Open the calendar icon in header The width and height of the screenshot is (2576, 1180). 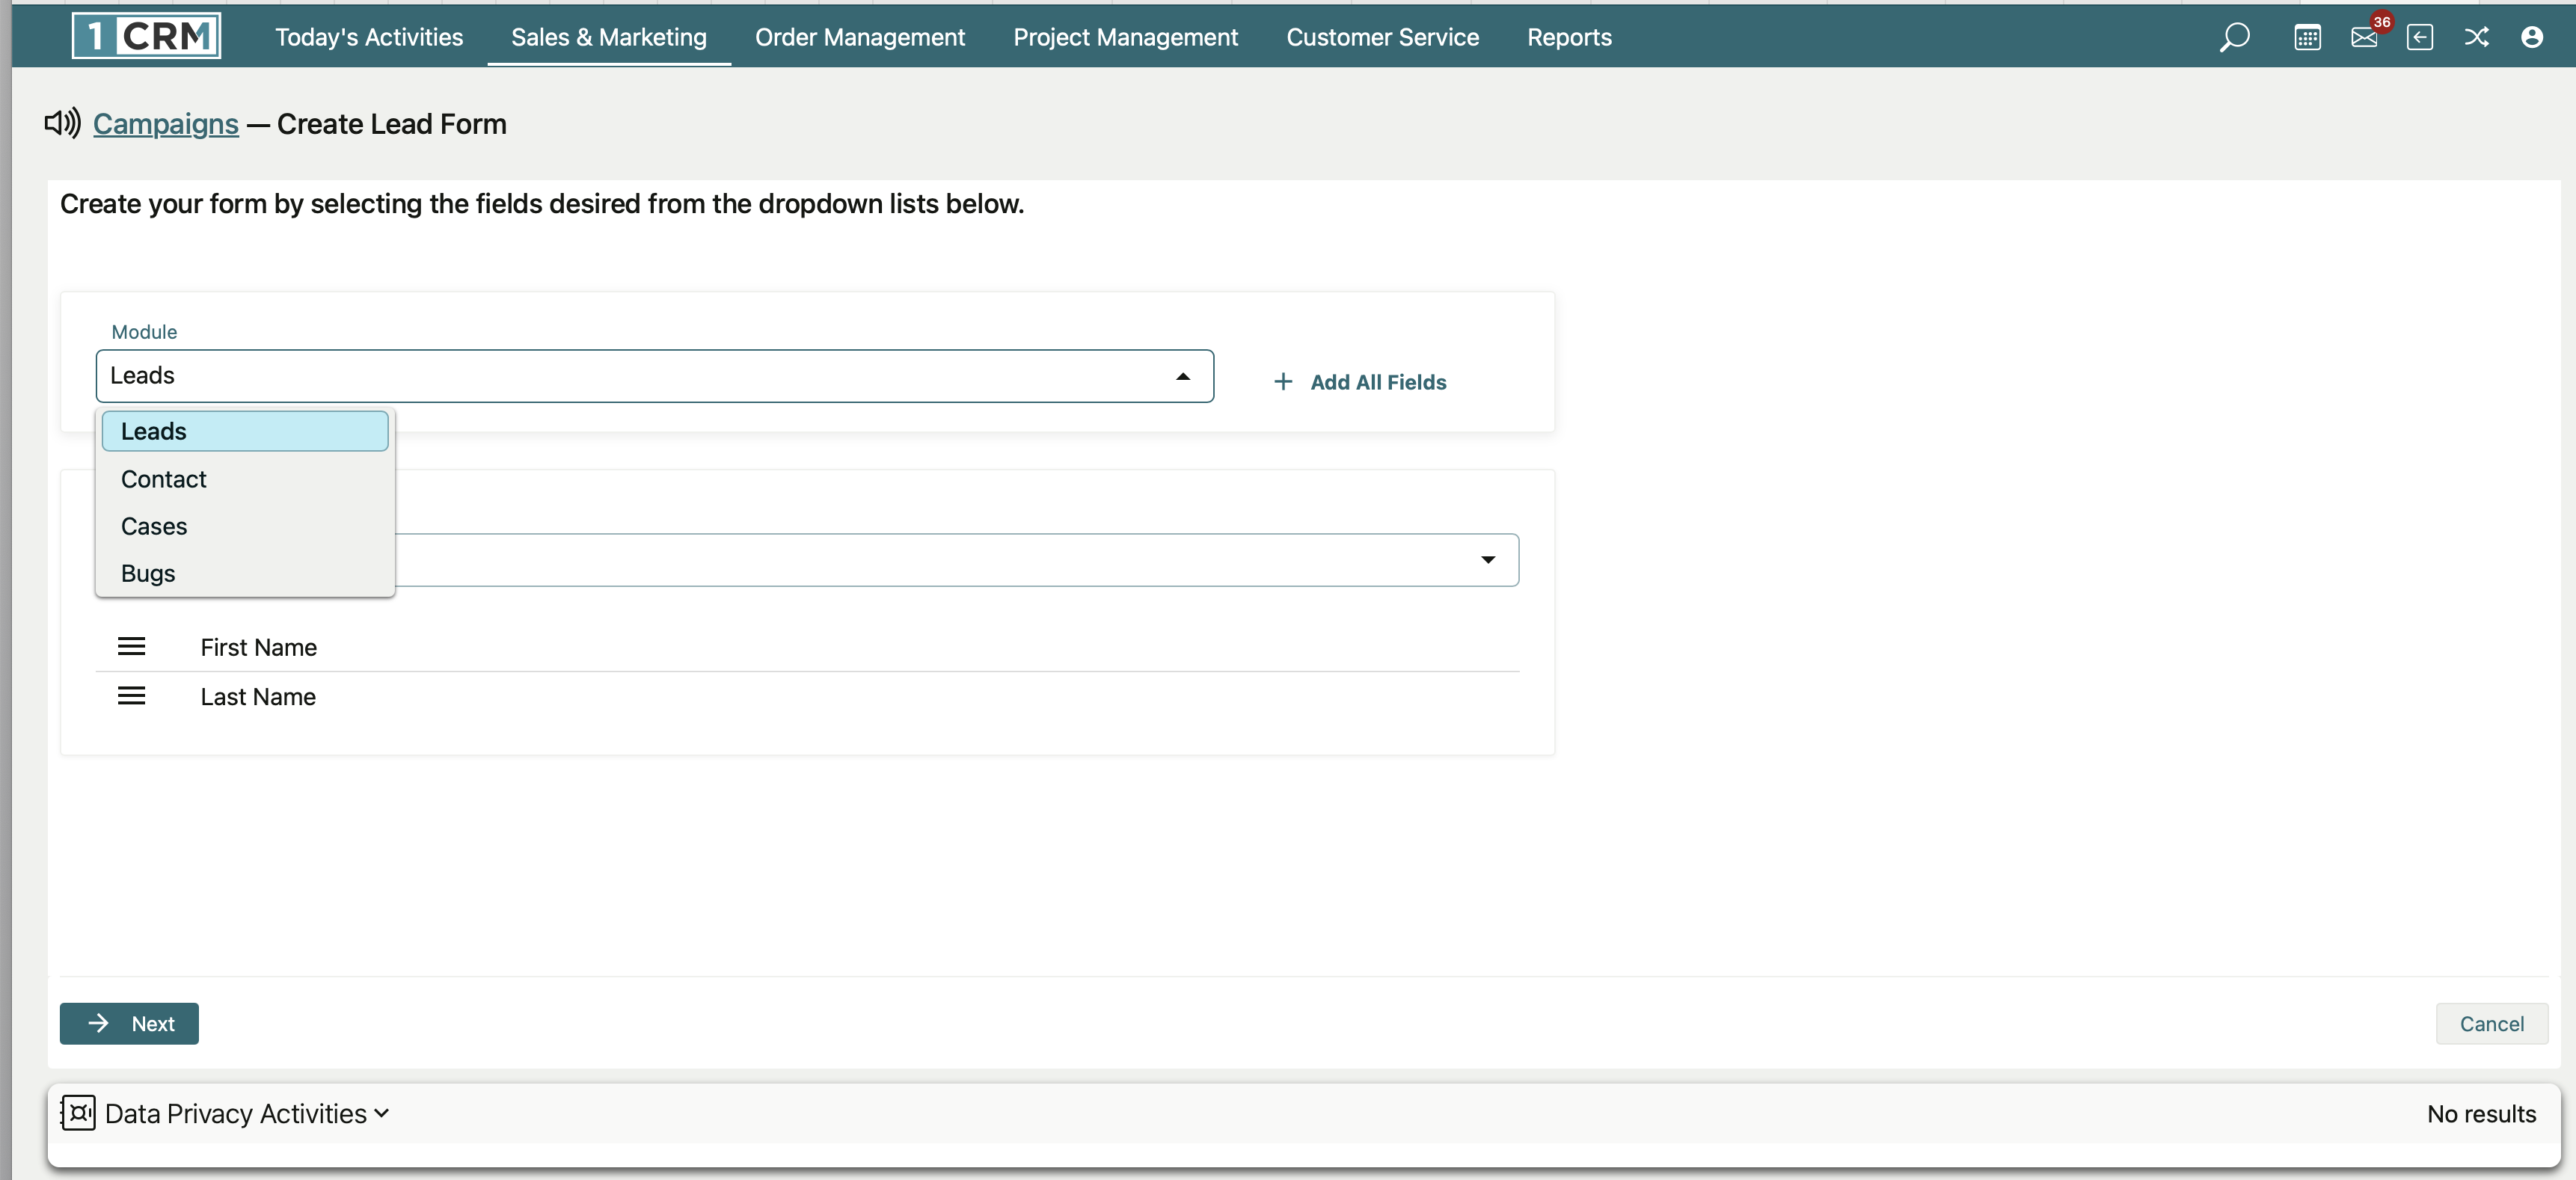click(2307, 38)
